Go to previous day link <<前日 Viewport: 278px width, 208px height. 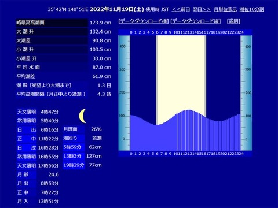coord(181,9)
